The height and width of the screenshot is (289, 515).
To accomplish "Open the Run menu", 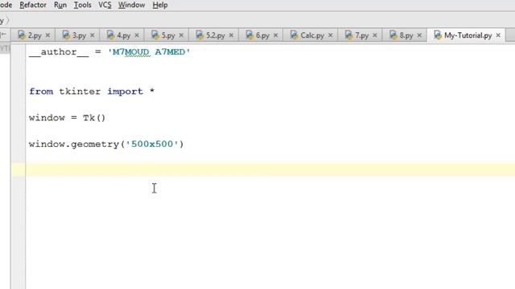I will coord(60,5).
